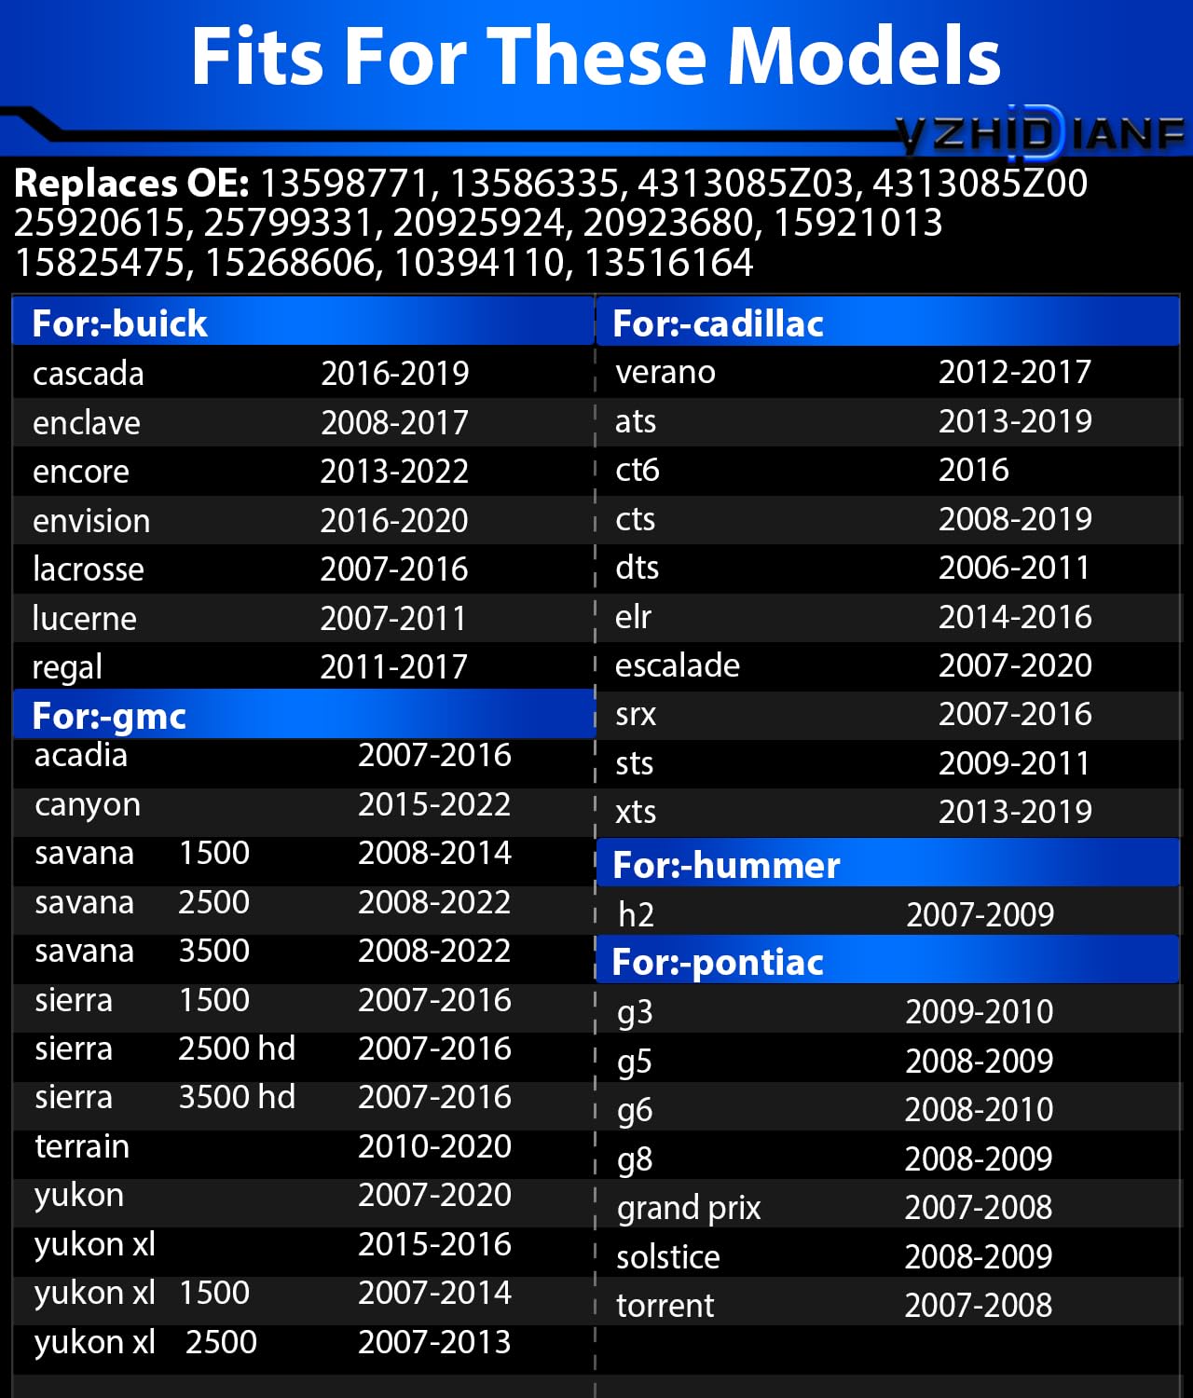Viewport: 1193px width, 1398px height.
Task: Pick the "ct6" model name
Action: point(638,470)
